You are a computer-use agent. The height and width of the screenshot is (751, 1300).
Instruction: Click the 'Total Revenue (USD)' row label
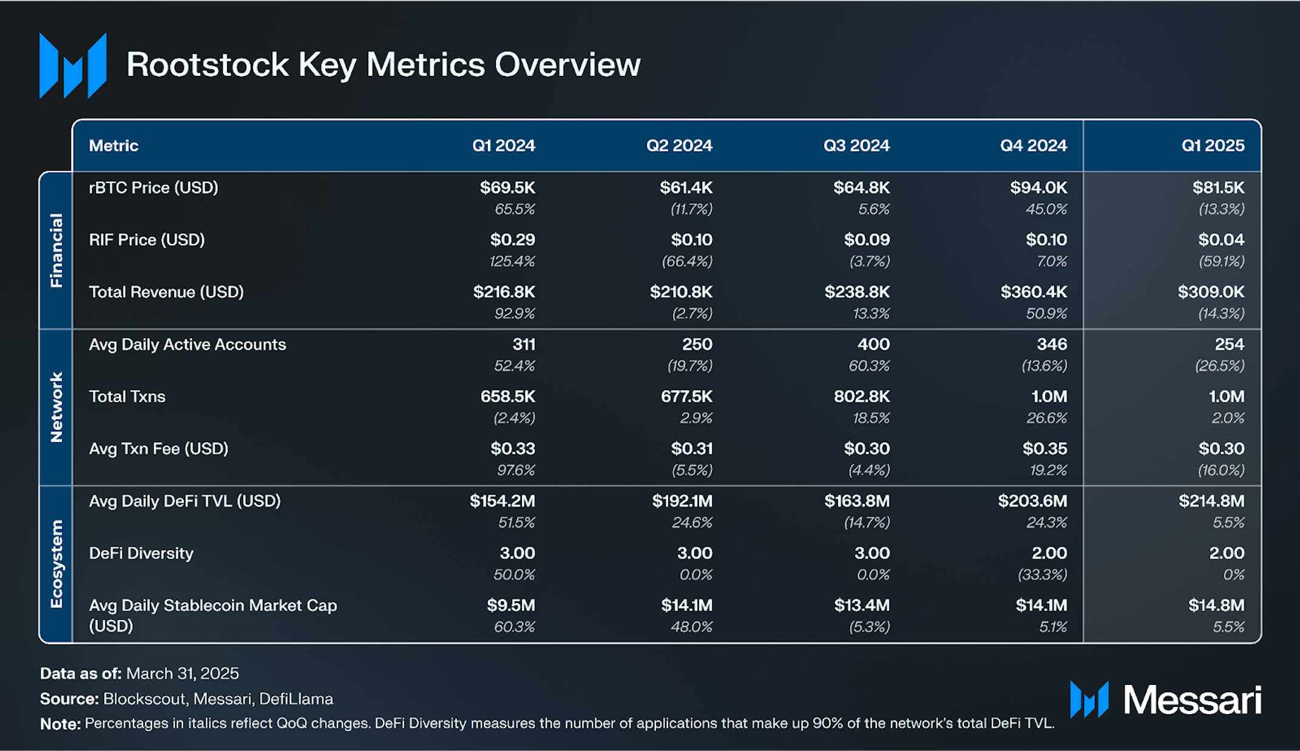[166, 292]
